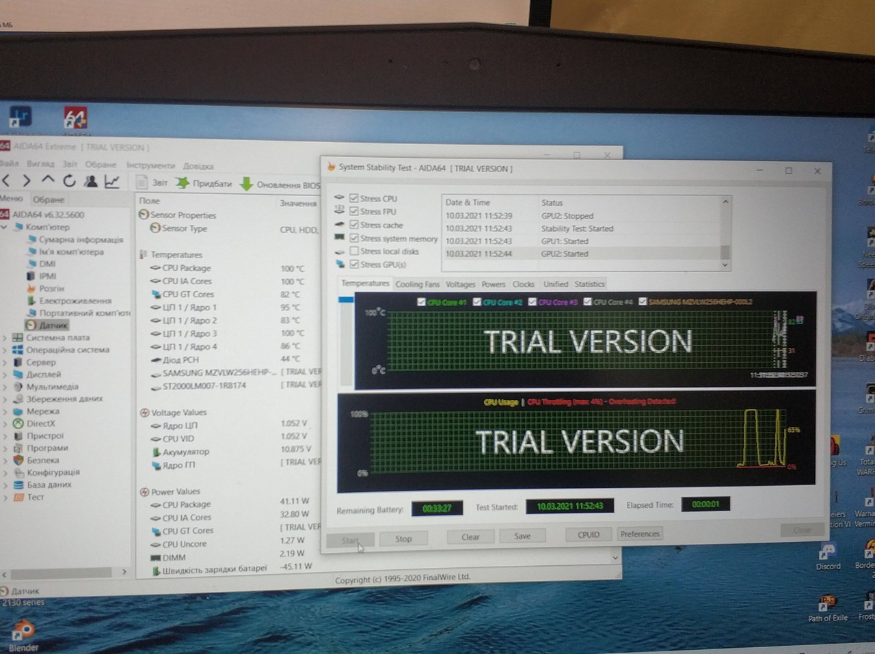This screenshot has width=875, height=654.
Task: Click the refresh arrow in AIDA64 toolbar
Action: (69, 181)
